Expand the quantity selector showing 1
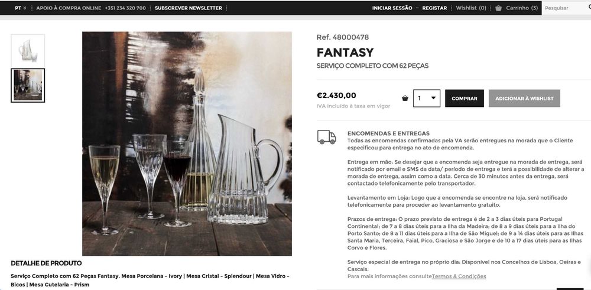The width and height of the screenshot is (591, 290). point(426,98)
